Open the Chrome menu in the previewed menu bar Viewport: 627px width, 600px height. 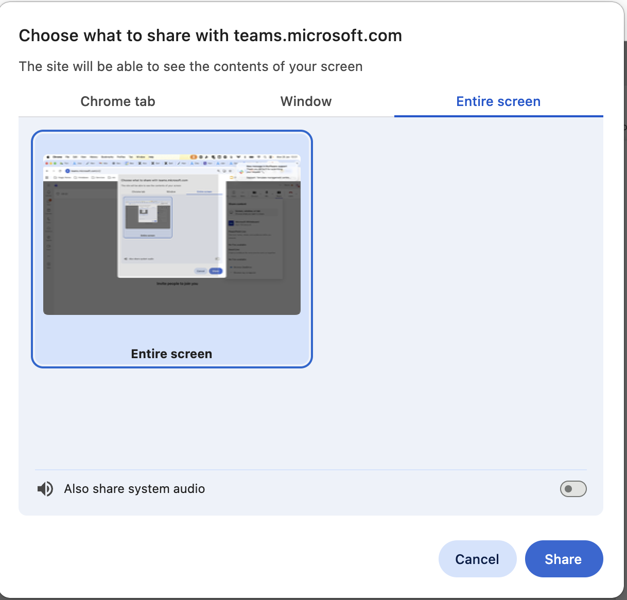pyautogui.click(x=56, y=157)
